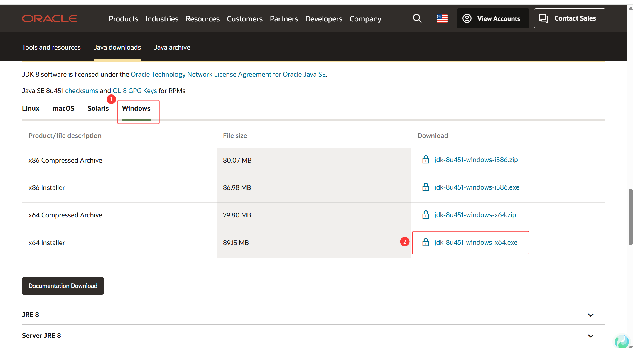Expand the JRE 8 section chevron

(590, 315)
